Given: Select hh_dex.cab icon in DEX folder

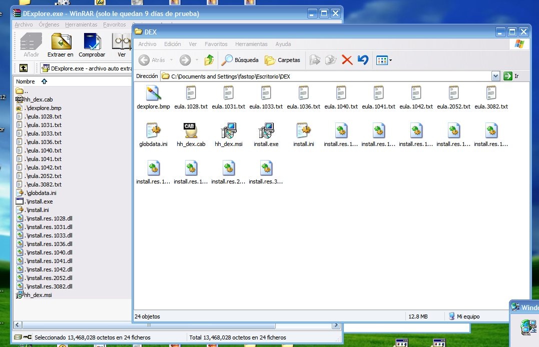Looking at the screenshot, I should click(x=191, y=130).
